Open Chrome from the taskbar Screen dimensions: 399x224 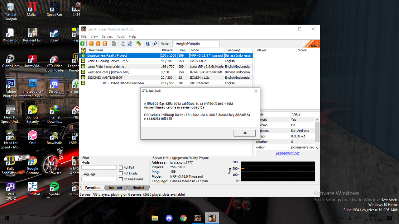click(183, 218)
